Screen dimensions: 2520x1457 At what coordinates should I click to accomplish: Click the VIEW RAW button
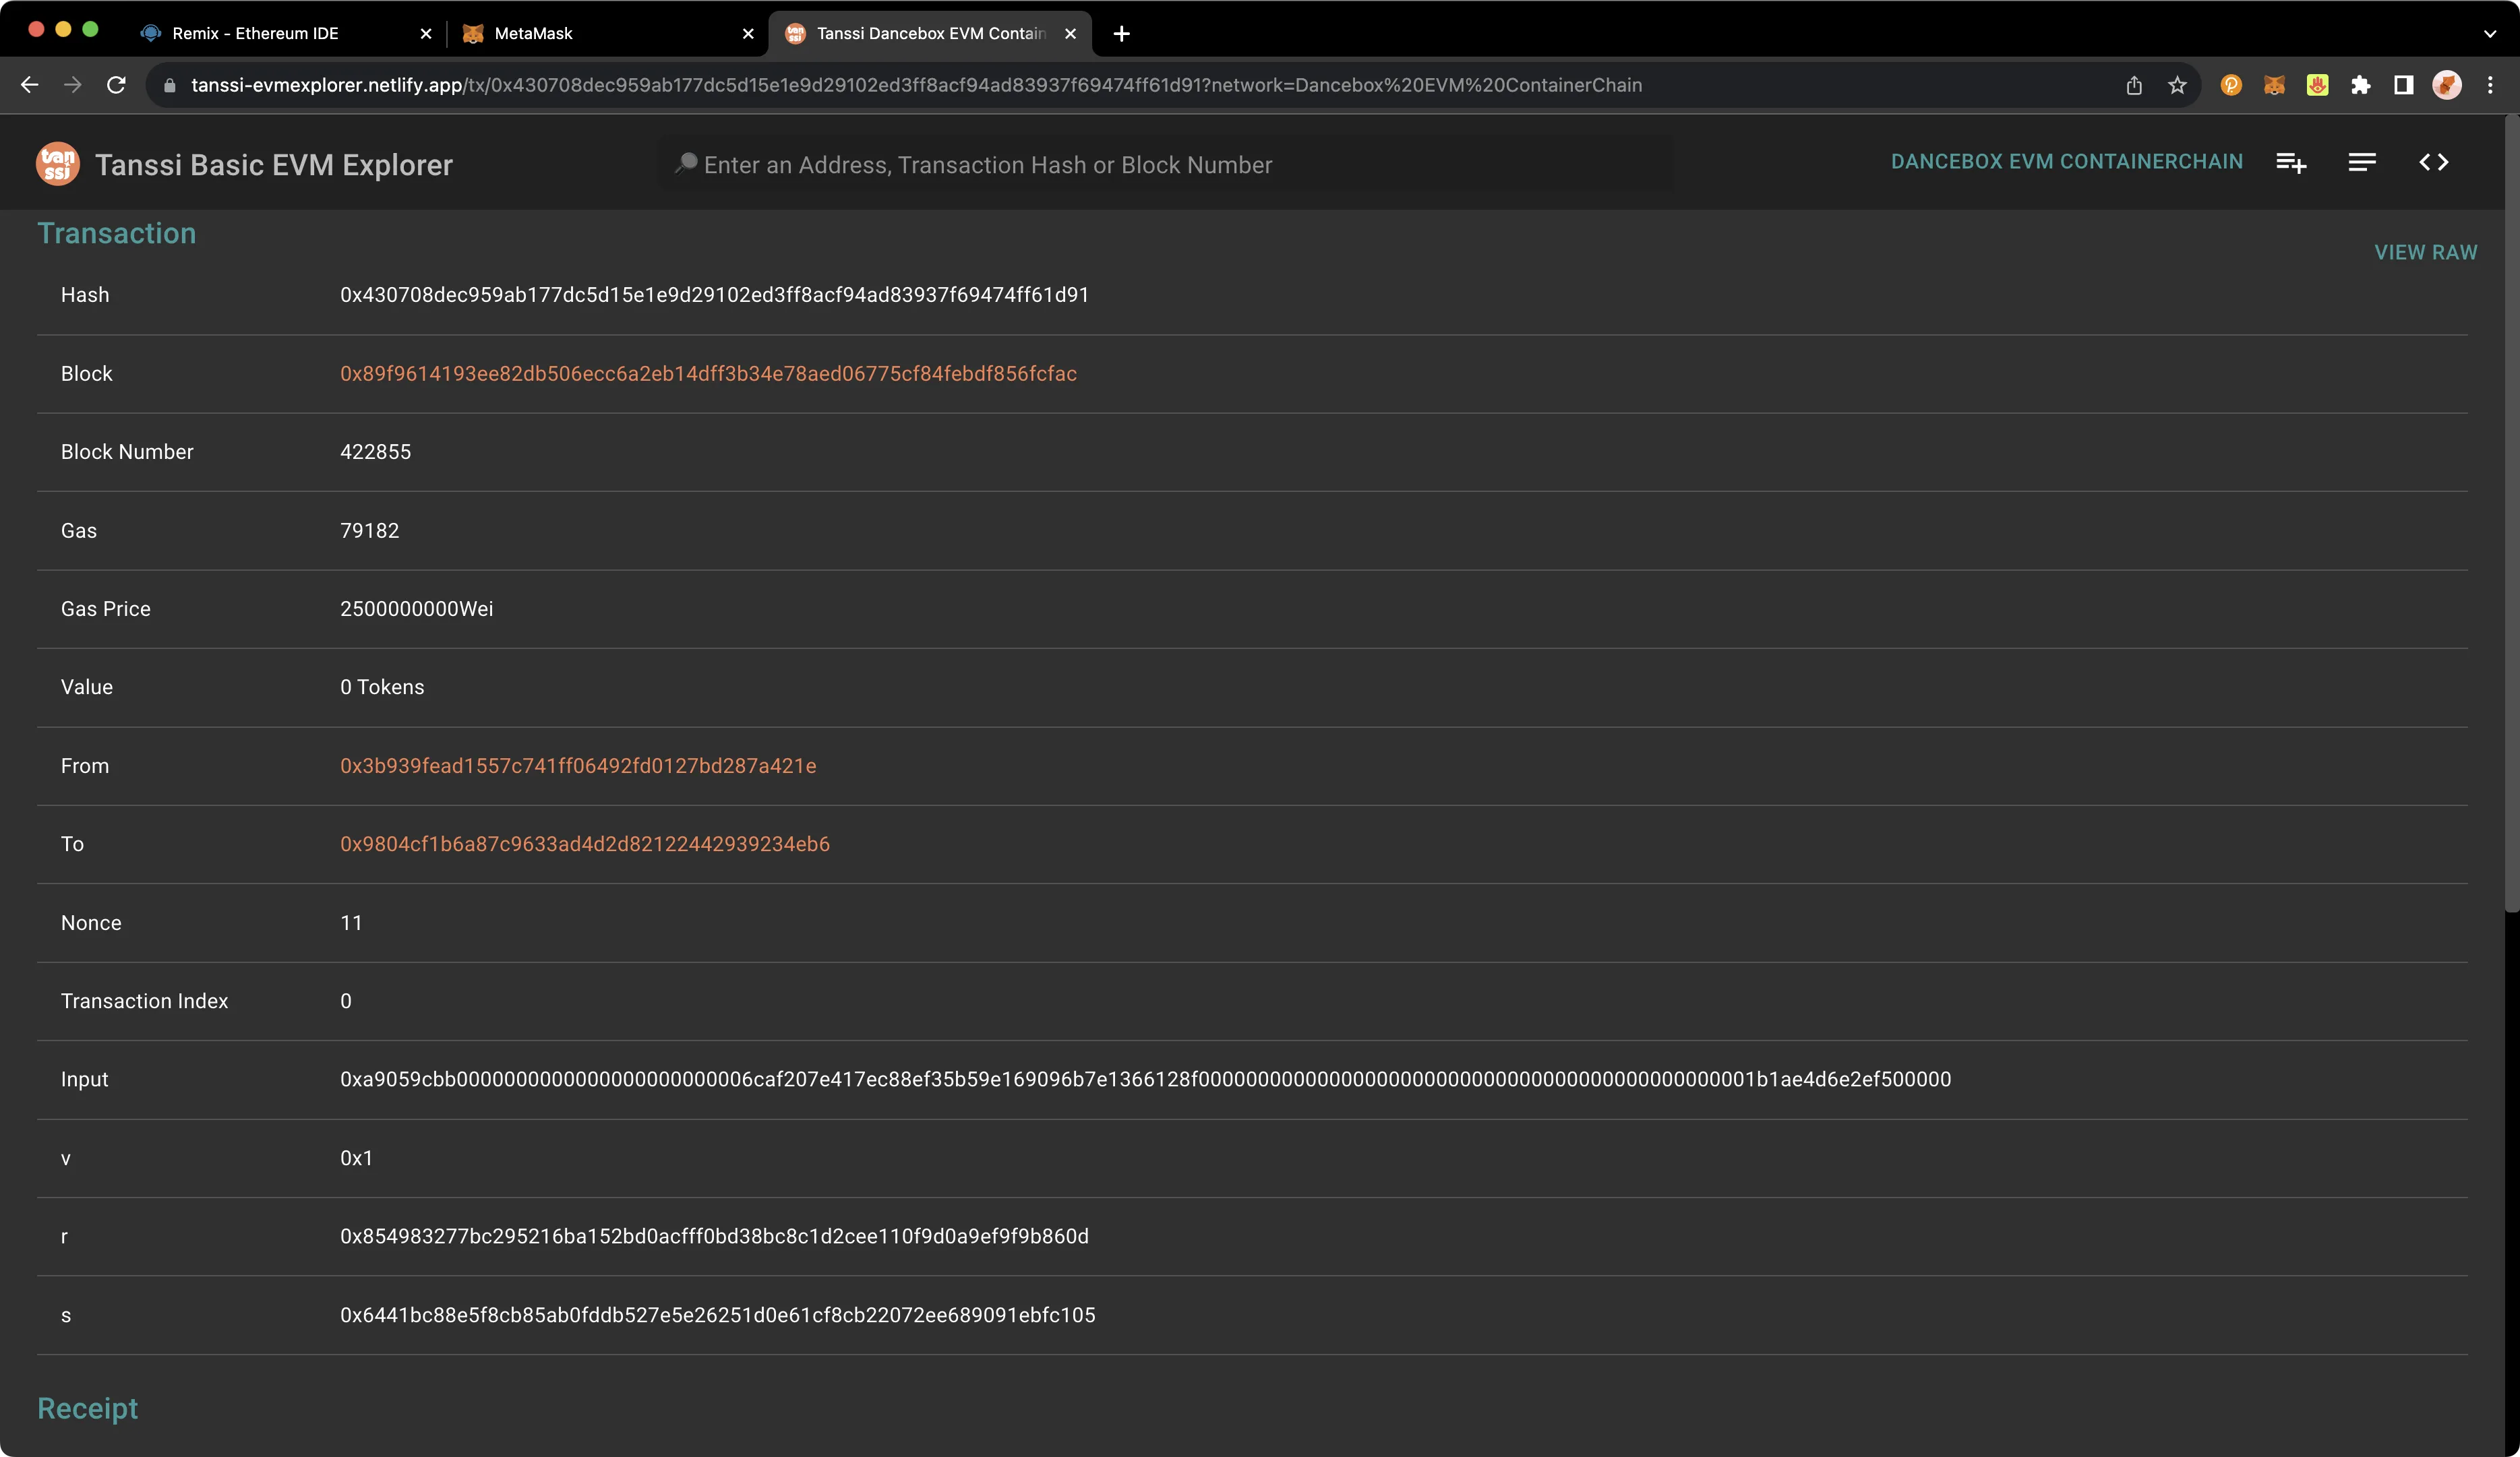[x=2425, y=252]
